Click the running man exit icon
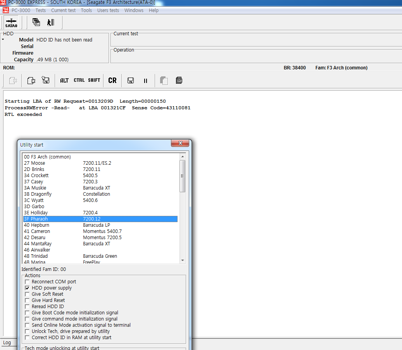This screenshot has width=402, height=350. point(51,22)
